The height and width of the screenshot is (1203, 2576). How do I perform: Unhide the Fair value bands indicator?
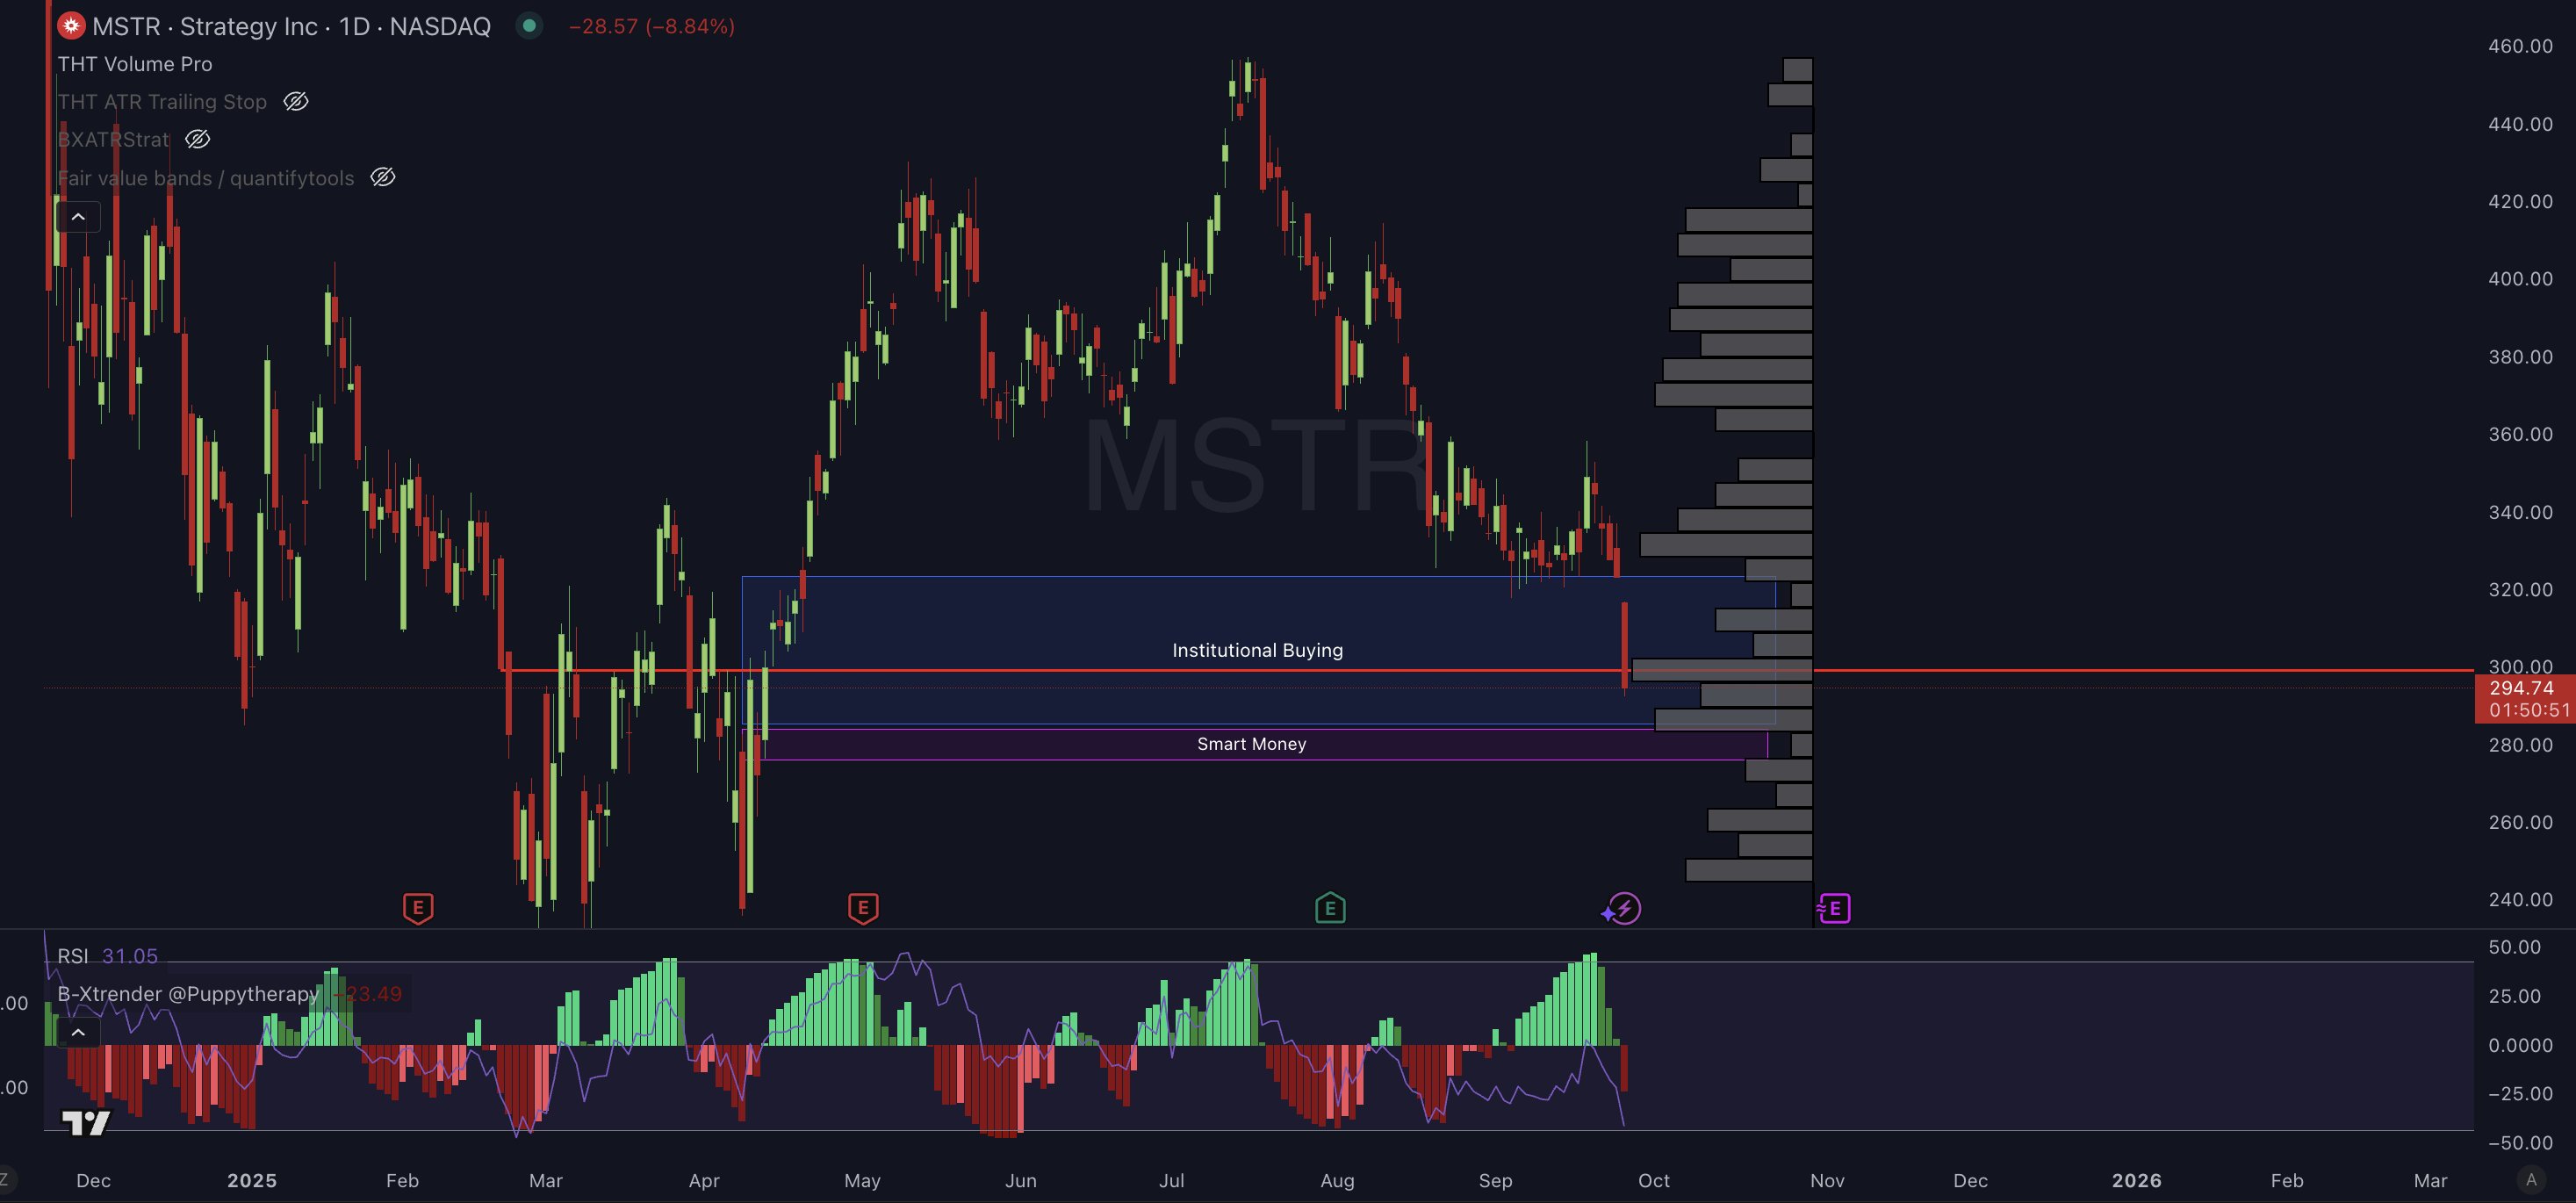(383, 178)
